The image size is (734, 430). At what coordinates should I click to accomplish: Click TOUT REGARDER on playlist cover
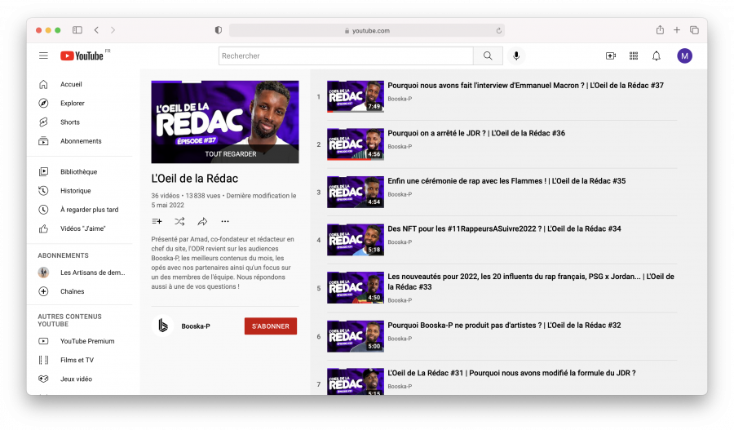230,153
